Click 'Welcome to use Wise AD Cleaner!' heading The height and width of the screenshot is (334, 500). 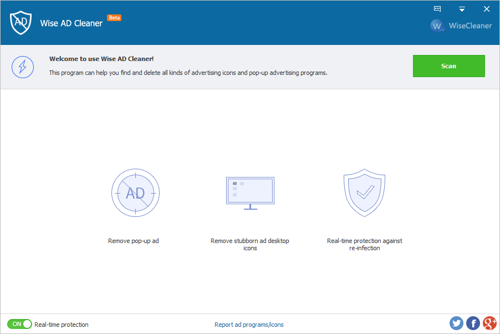pos(101,59)
